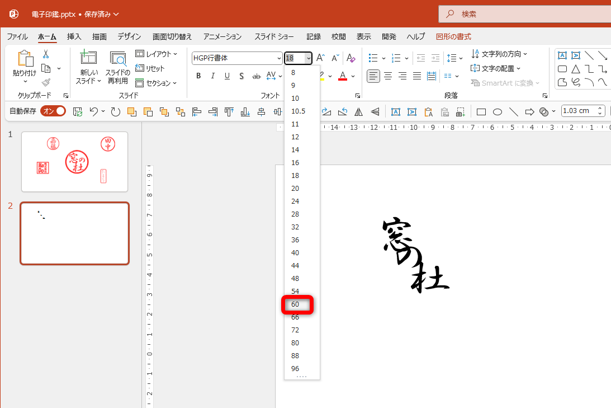Select the triangle shape in the shapes gallery
611x408 pixels.
pos(576,69)
